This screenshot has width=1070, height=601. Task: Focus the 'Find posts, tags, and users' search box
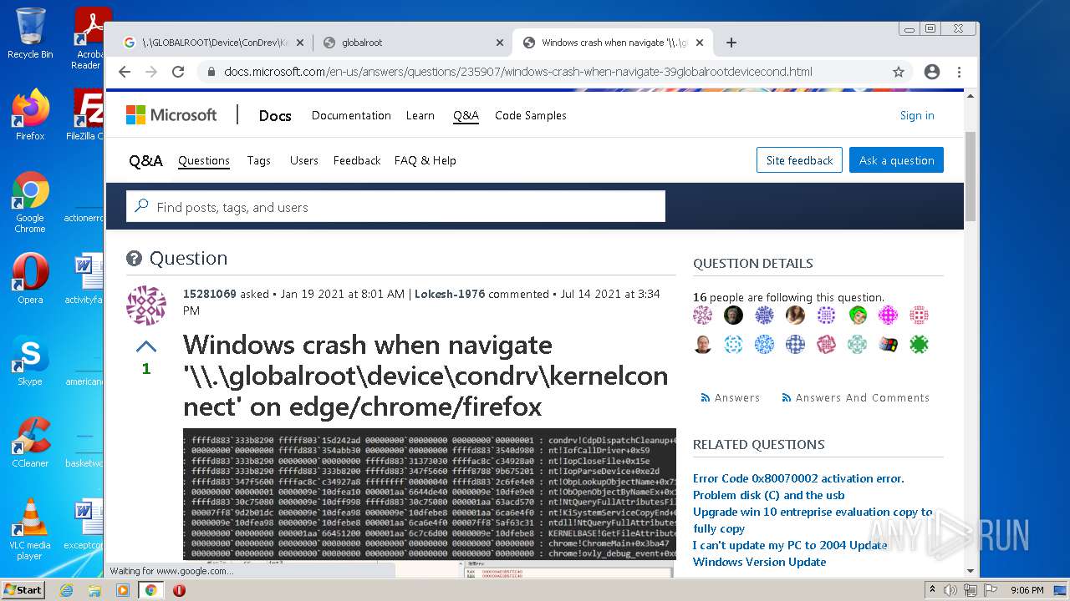tap(395, 207)
